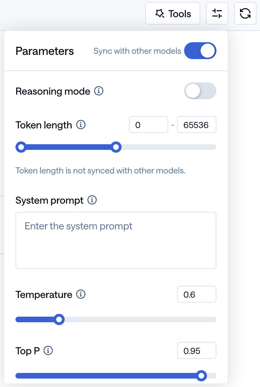Toggle Sync with other models switch
Viewport: 260px width, 387px height.
point(200,51)
